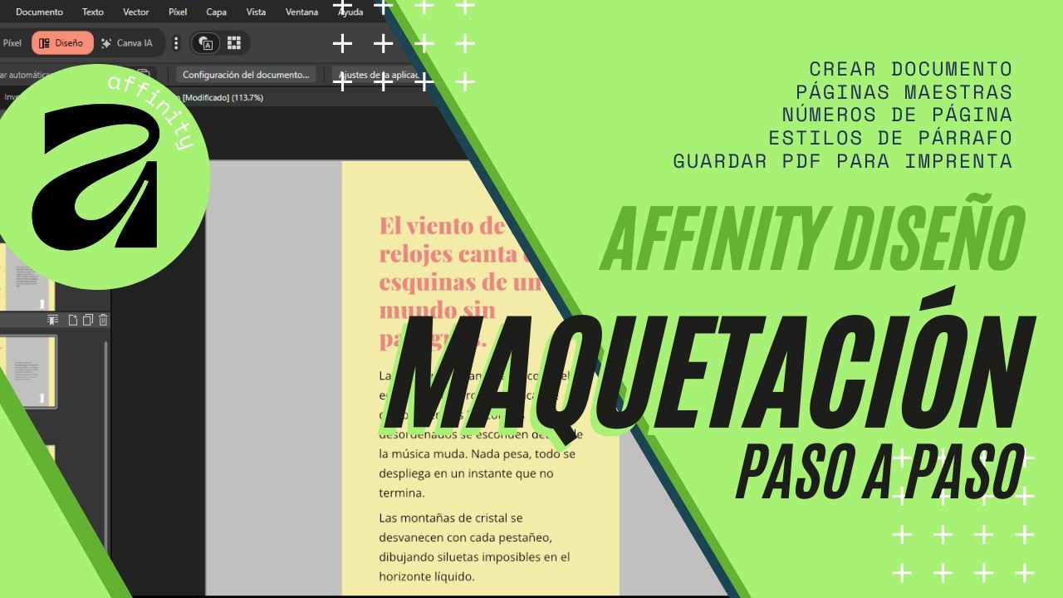
Task: Select the highlighted page thumbnail in panel
Action: [x=27, y=372]
